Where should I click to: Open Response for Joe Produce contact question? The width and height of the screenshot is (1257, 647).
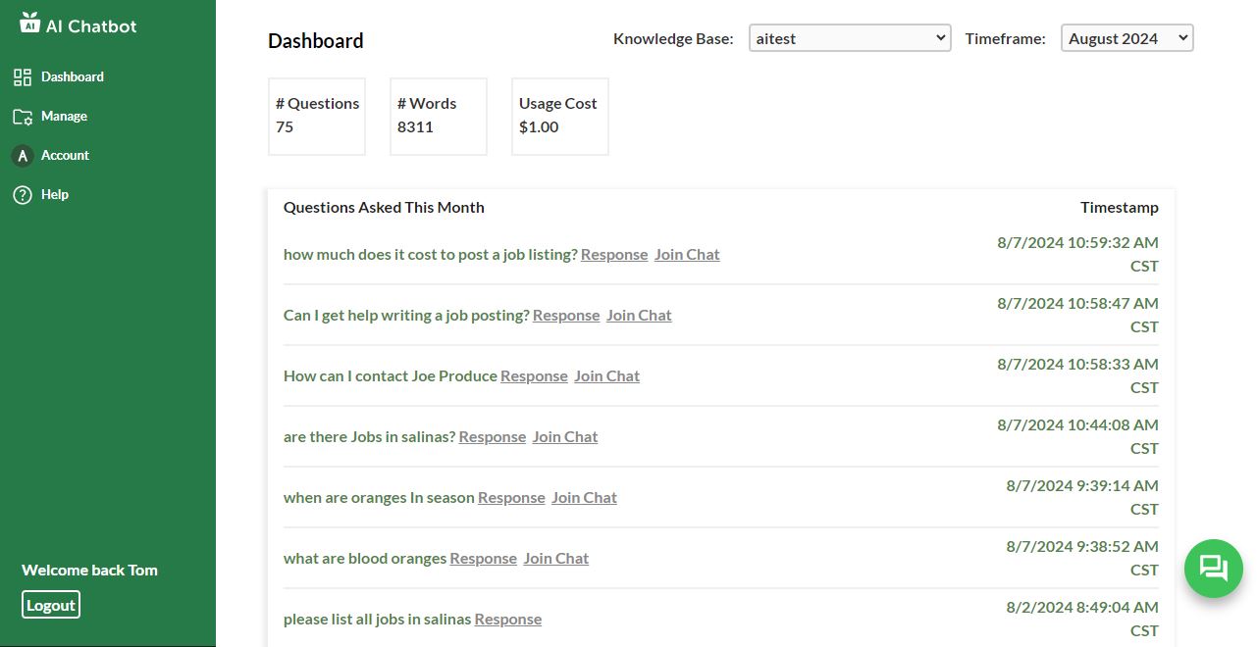tap(534, 376)
